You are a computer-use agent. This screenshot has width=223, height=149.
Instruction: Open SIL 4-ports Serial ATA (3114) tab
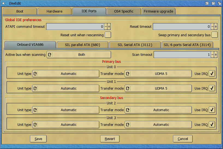tap(187, 45)
